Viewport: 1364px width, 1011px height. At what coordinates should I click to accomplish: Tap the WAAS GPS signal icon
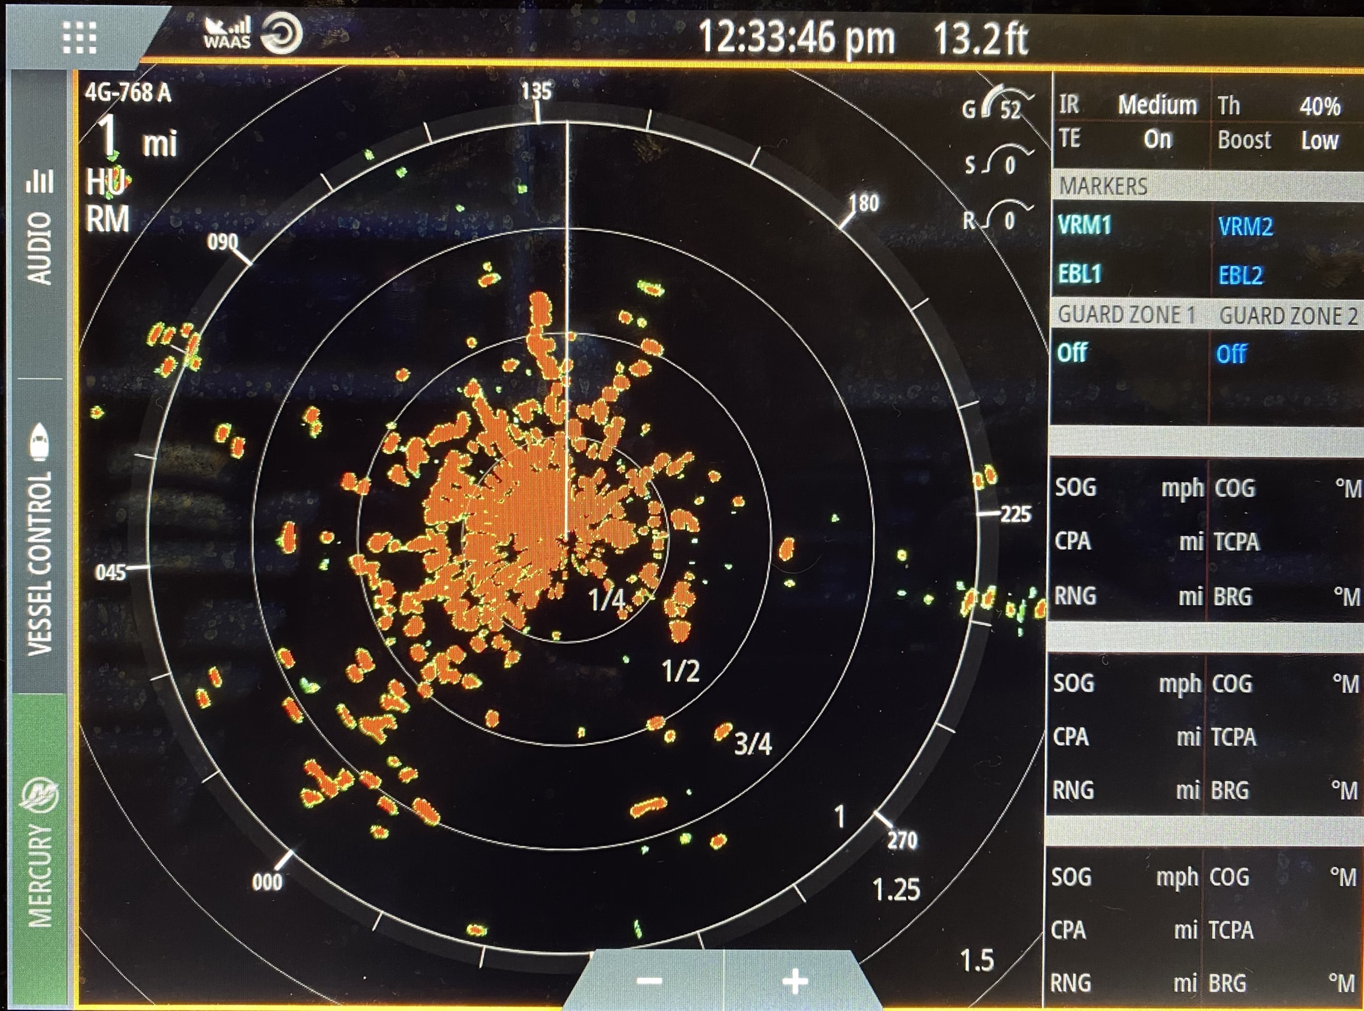227,32
